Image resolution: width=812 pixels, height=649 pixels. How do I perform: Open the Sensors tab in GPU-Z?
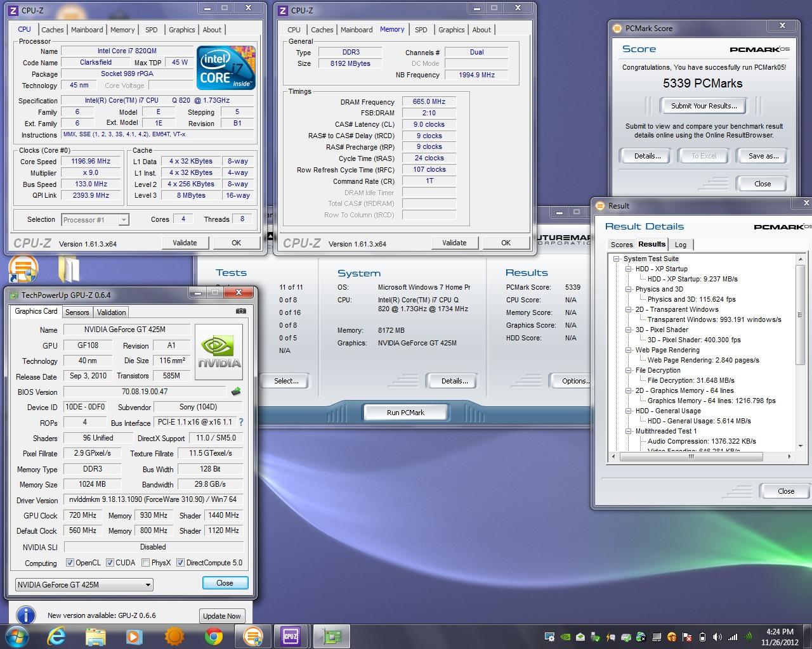pos(77,312)
